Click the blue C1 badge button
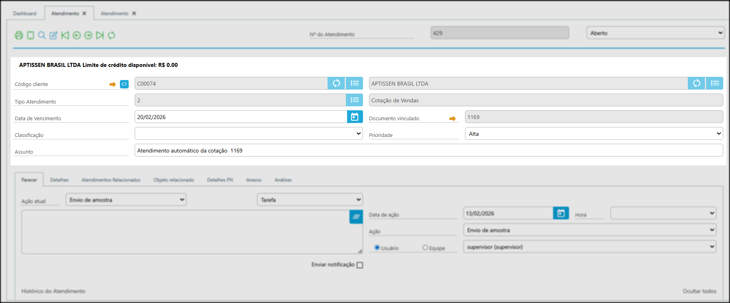This screenshot has width=730, height=303. tap(124, 84)
